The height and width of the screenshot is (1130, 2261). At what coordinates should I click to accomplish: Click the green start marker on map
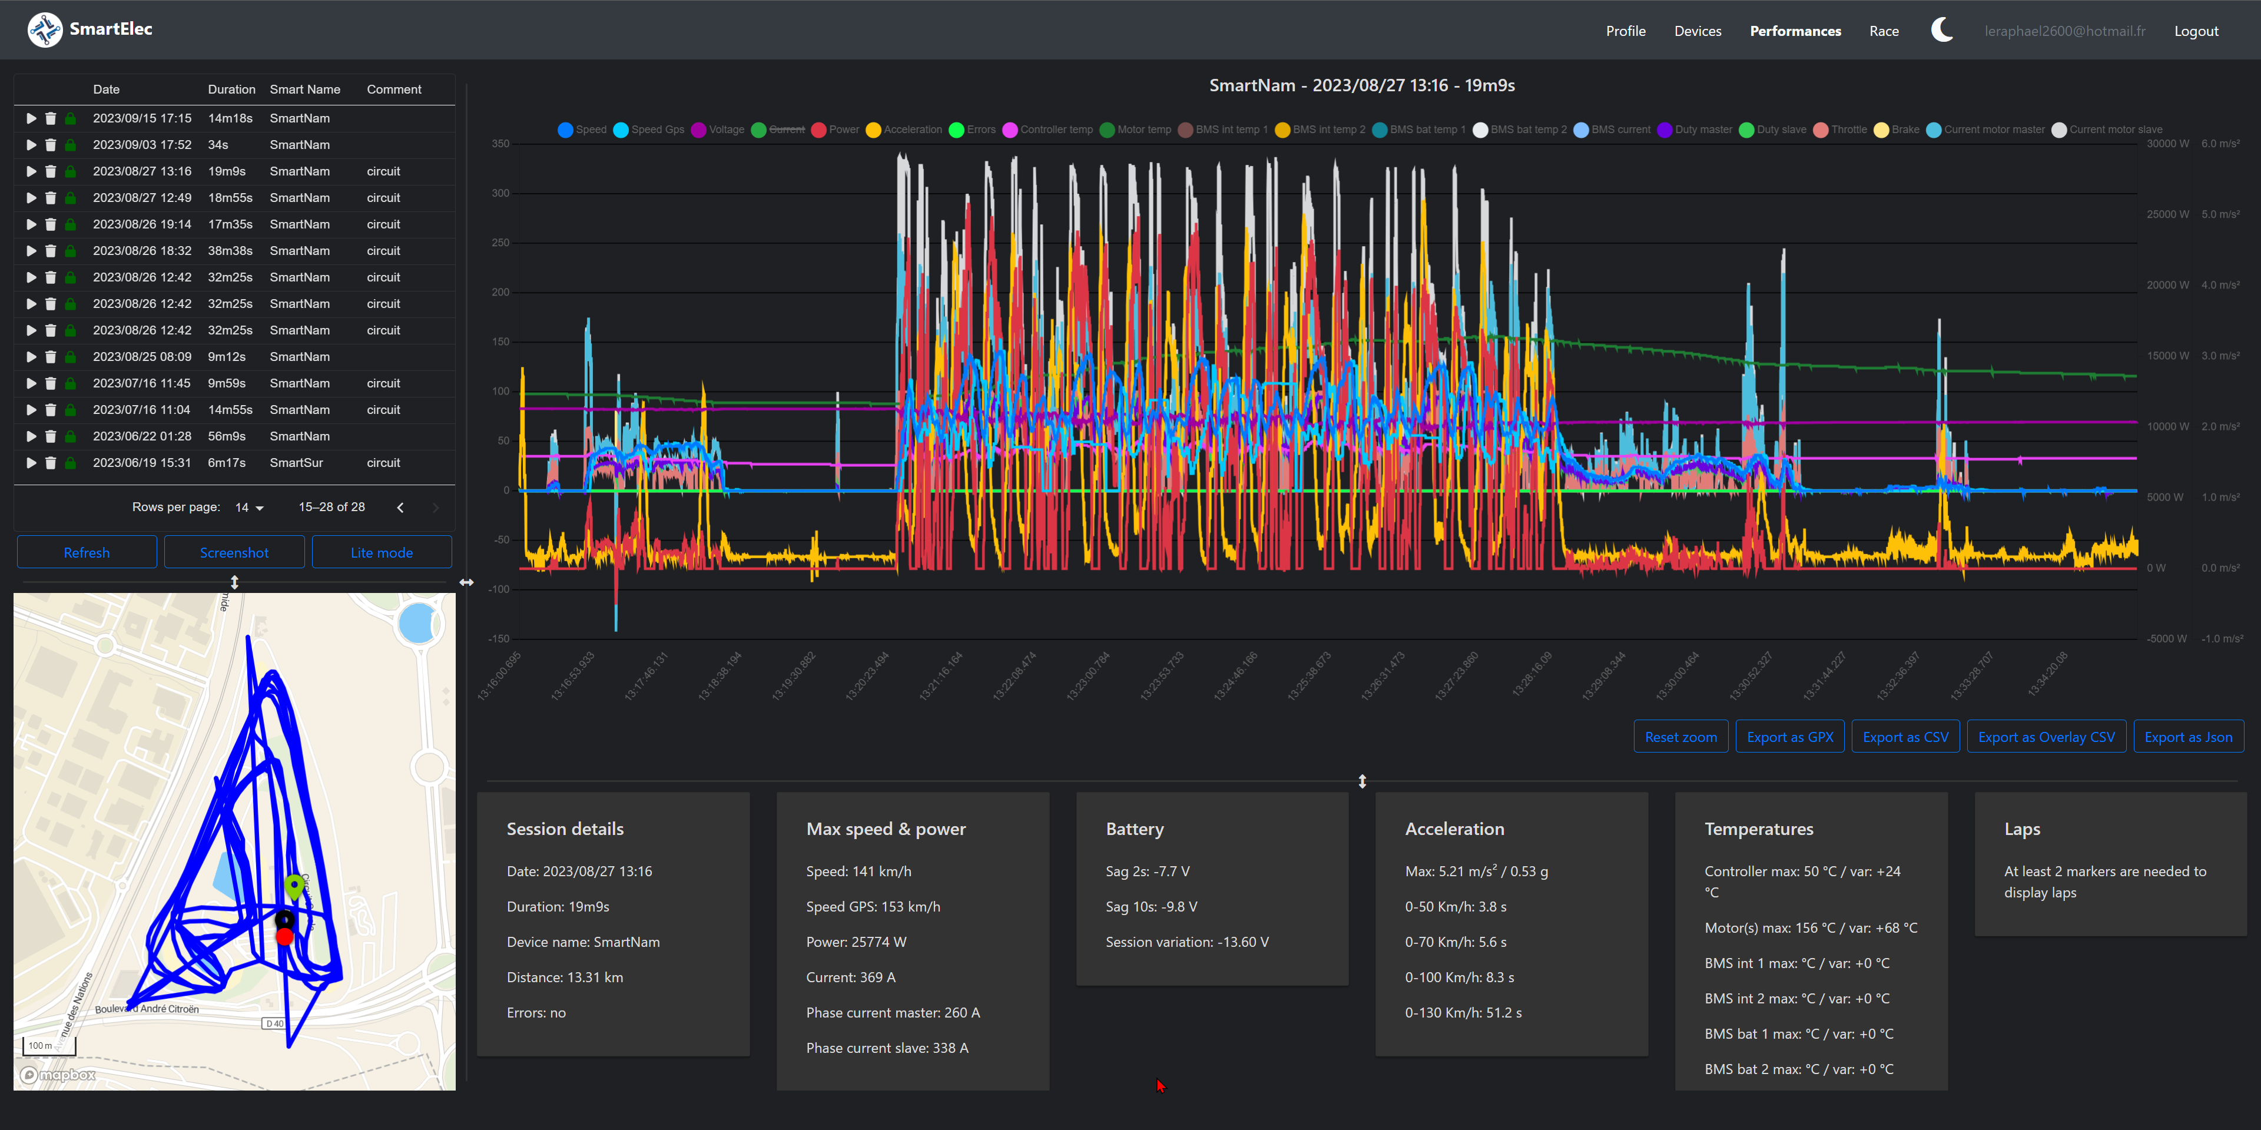tap(294, 887)
